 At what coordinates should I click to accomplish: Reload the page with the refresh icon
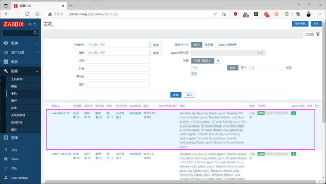(27, 14)
